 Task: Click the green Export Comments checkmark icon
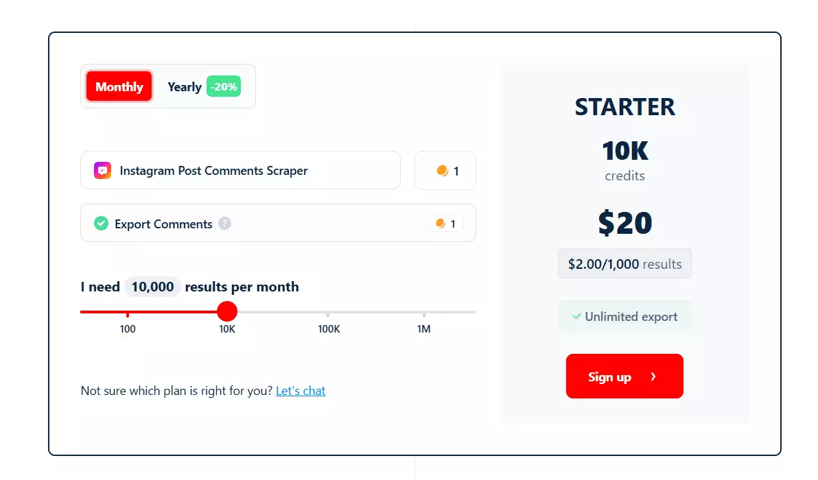pyautogui.click(x=102, y=224)
